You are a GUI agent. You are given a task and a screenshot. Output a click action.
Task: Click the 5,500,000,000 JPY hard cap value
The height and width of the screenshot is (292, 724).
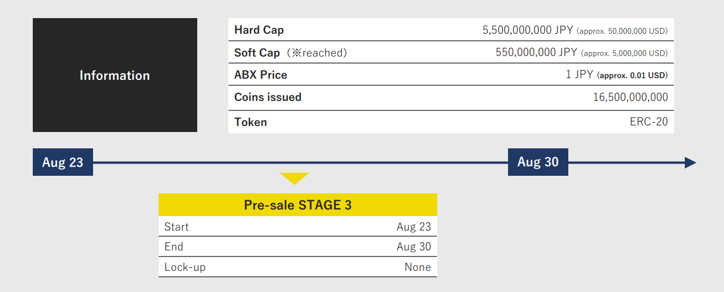pyautogui.click(x=528, y=30)
